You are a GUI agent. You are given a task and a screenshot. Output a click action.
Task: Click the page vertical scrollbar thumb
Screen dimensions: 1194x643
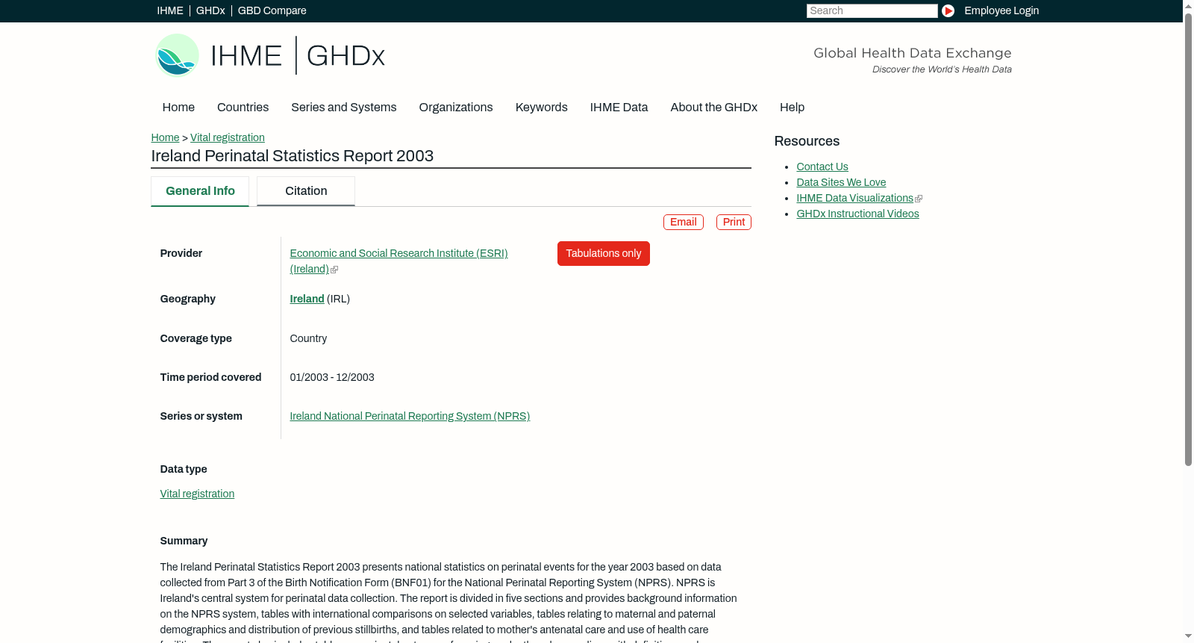click(x=1188, y=239)
